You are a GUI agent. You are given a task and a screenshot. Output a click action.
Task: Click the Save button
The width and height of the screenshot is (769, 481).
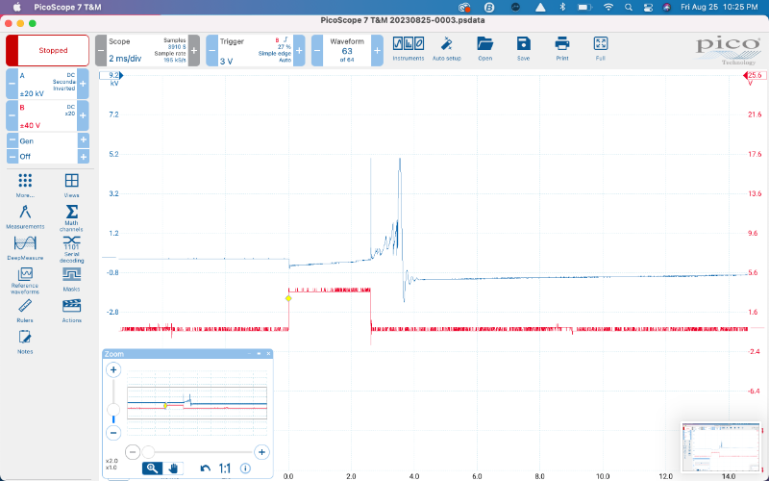click(523, 48)
